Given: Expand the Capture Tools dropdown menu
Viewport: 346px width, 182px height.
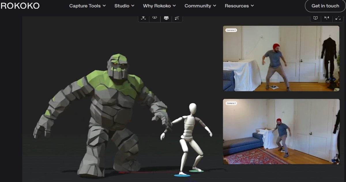Looking at the screenshot, I should point(87,6).
